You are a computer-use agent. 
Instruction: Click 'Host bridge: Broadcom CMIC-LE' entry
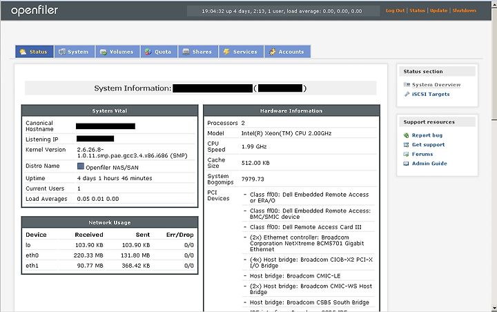click(x=295, y=276)
